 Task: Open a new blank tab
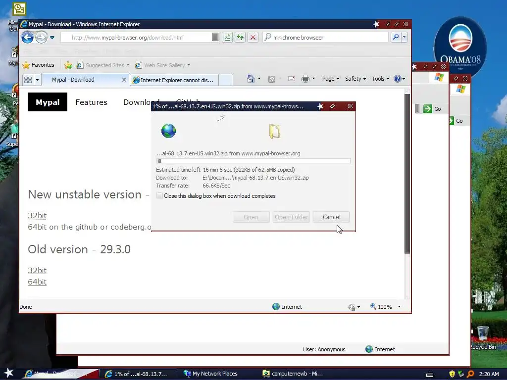pyautogui.click(x=226, y=80)
